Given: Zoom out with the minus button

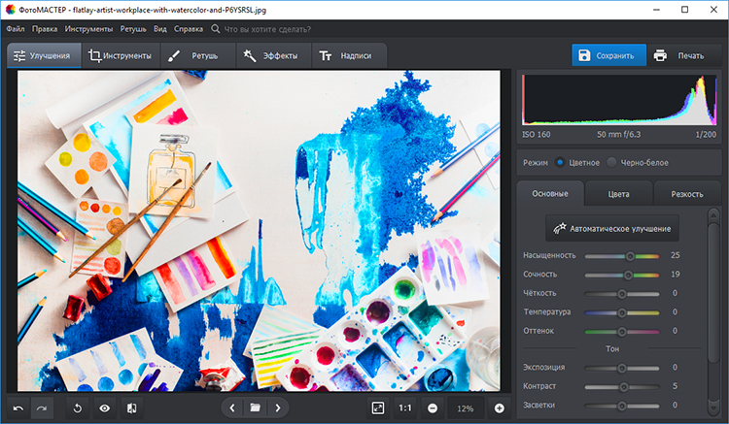Looking at the screenshot, I should click(432, 408).
